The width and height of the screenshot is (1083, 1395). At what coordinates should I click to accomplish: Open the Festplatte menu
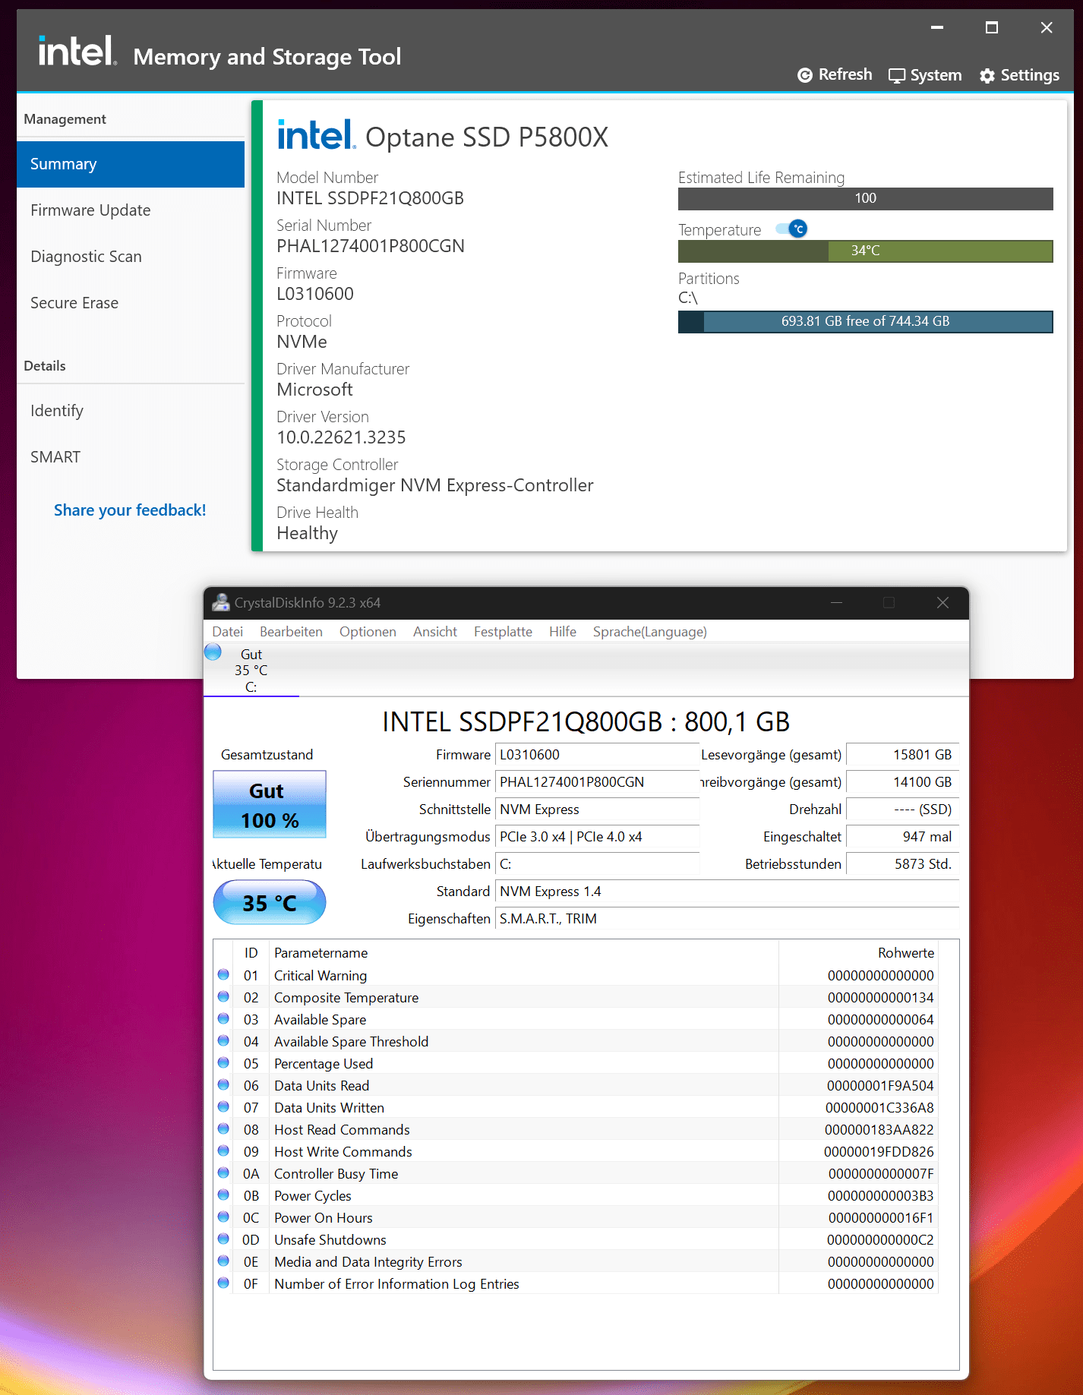coord(503,632)
